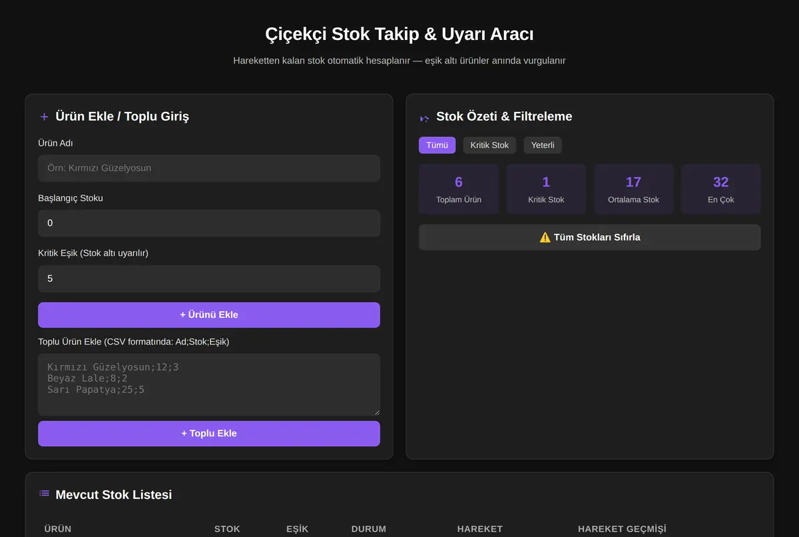Click the HAREKET GEÇMİŞİ column header
799x537 pixels.
click(622, 529)
